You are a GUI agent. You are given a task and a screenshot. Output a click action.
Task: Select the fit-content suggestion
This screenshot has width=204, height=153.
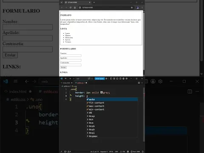click(x=112, y=103)
